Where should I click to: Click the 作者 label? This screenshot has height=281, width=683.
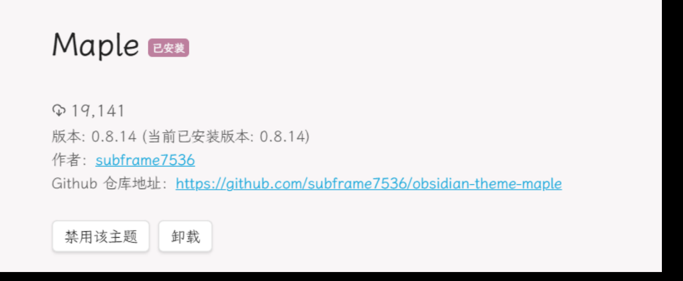65,160
